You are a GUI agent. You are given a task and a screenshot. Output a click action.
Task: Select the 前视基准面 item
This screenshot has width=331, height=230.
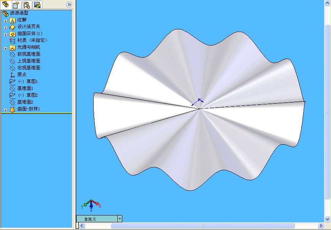tap(29, 54)
